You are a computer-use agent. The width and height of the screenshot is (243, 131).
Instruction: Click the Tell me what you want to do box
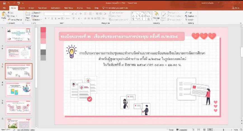click(115, 8)
